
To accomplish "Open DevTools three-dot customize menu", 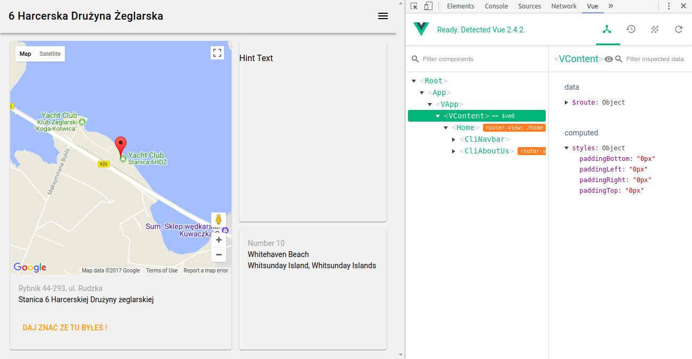I will coord(669,6).
